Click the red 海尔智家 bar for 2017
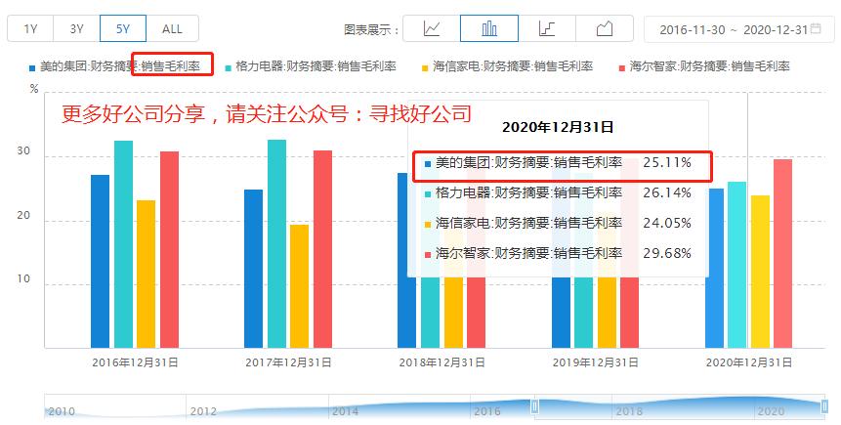Image resolution: width=841 pixels, height=425 pixels. tap(323, 249)
